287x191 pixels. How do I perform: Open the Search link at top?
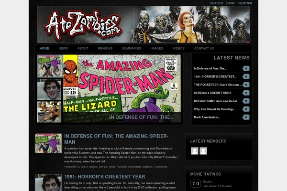click(x=216, y=3)
